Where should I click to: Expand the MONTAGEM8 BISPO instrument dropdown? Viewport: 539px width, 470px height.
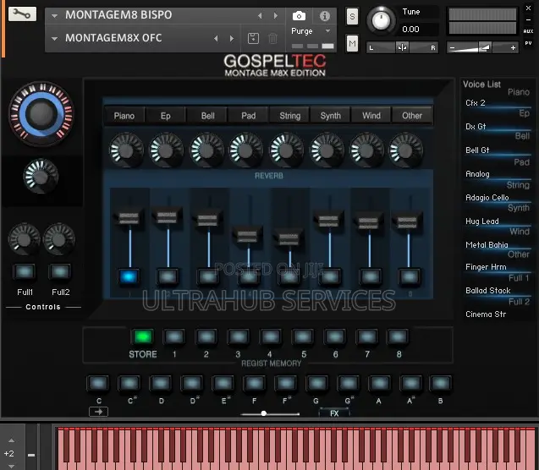[x=54, y=16]
